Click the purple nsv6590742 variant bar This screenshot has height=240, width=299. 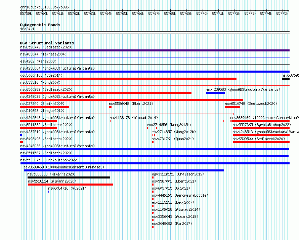(x=155, y=50)
